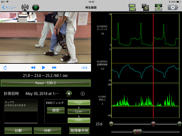Change playback speed ×0.5
182x136 pixels.
(x=84, y=68)
